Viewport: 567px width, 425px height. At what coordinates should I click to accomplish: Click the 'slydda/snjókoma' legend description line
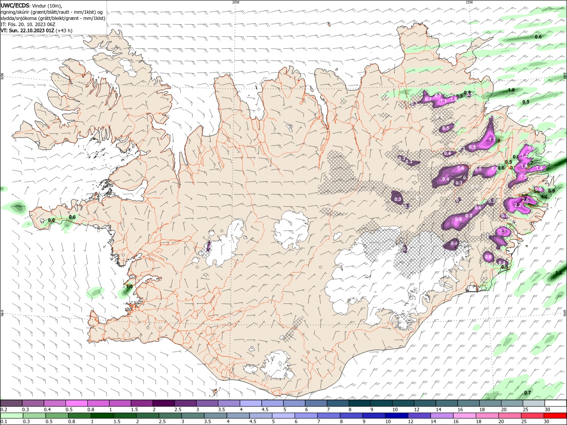click(53, 18)
